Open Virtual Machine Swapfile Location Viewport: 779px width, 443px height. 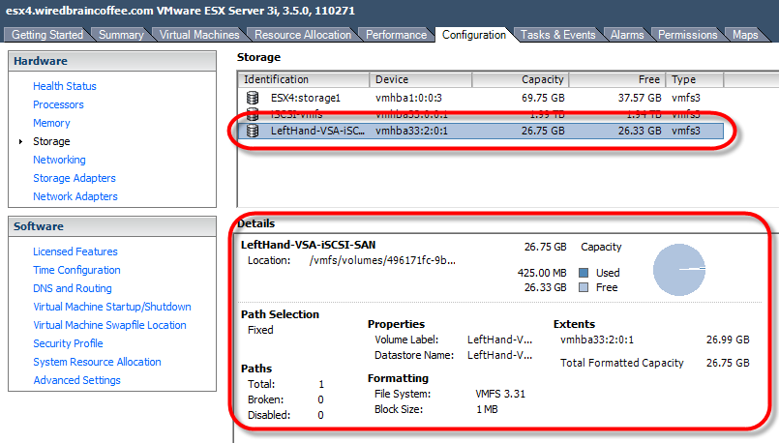109,325
